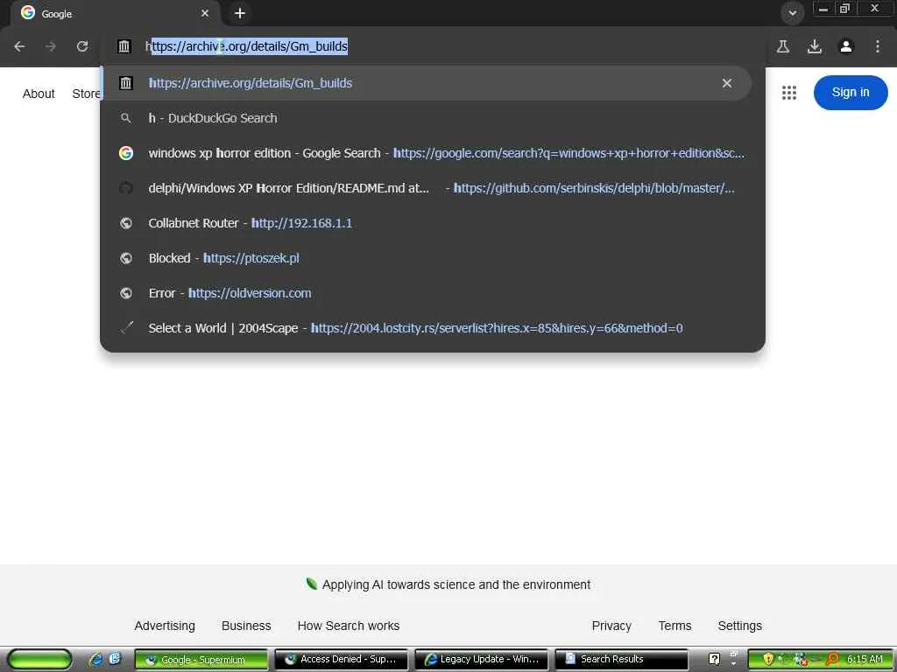Open the downloads tray icon
The image size is (897, 672).
(815, 46)
